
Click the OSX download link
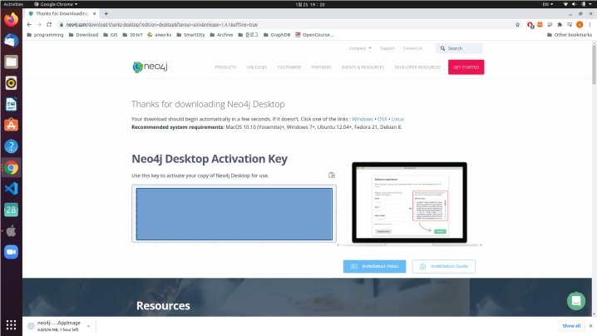[x=382, y=119]
